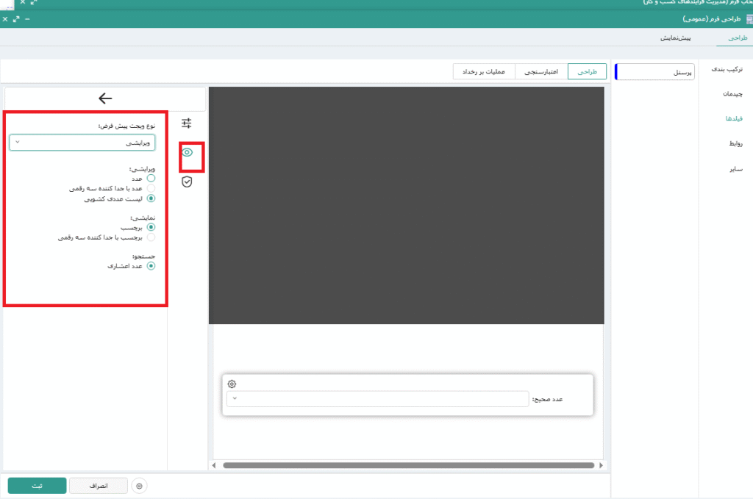
Task: Click the gear icon on field card
Action: click(232, 384)
